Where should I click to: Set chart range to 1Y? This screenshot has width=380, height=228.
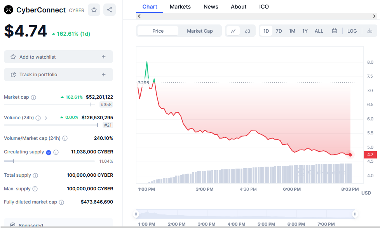pos(305,31)
